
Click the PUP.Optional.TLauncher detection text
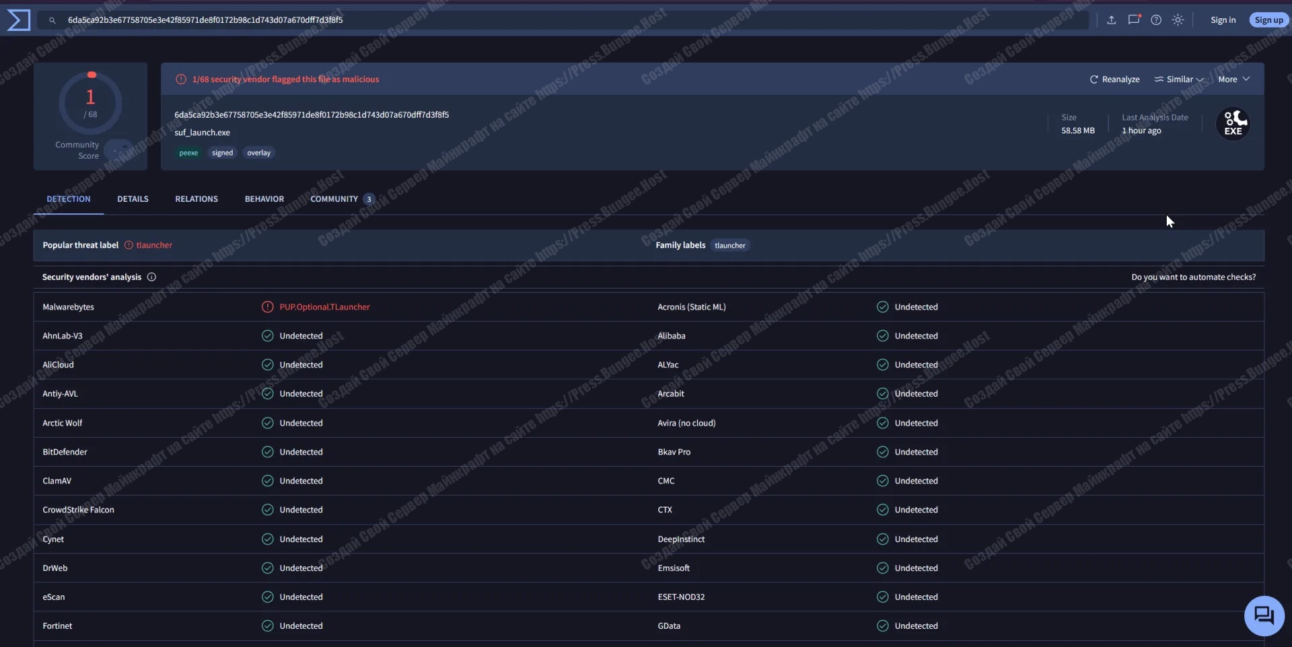pyautogui.click(x=324, y=307)
